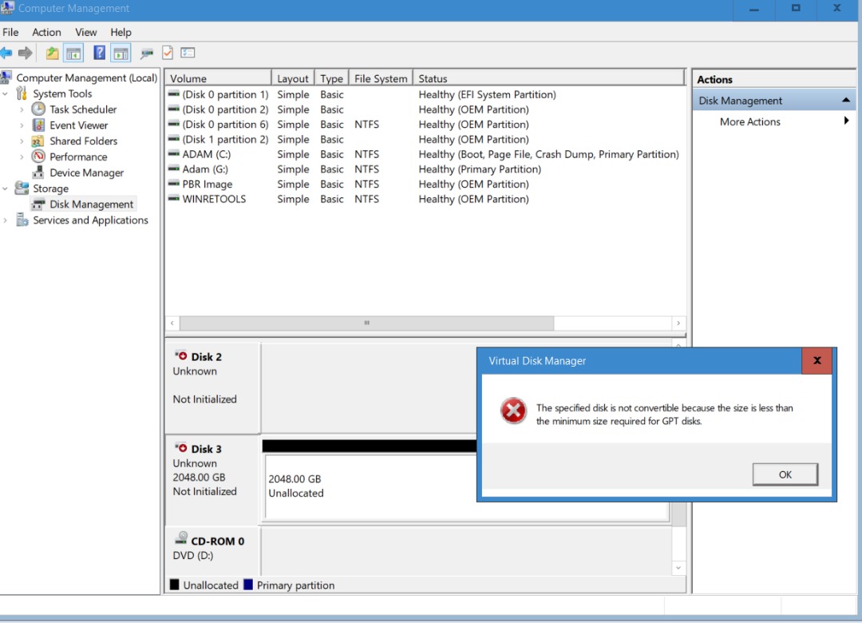
Task: Expand Services and Applications node
Action: point(6,220)
